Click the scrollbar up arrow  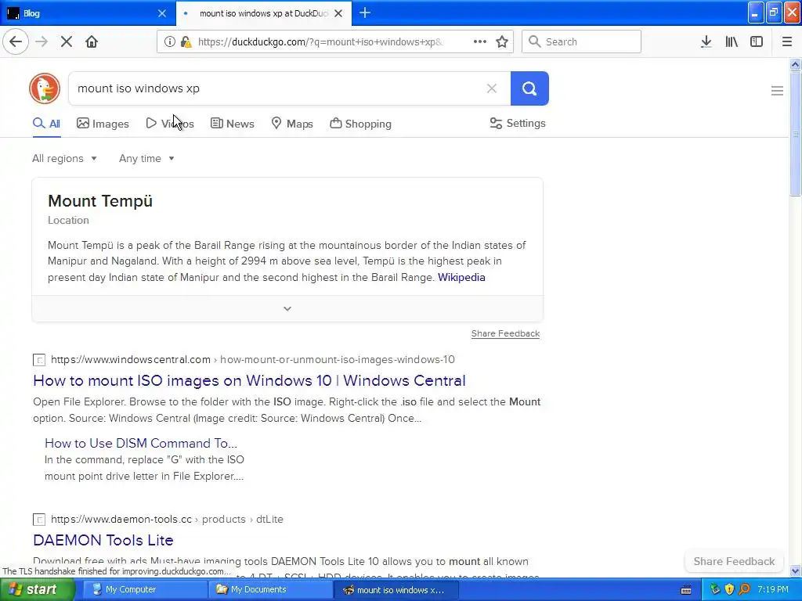coord(795,64)
